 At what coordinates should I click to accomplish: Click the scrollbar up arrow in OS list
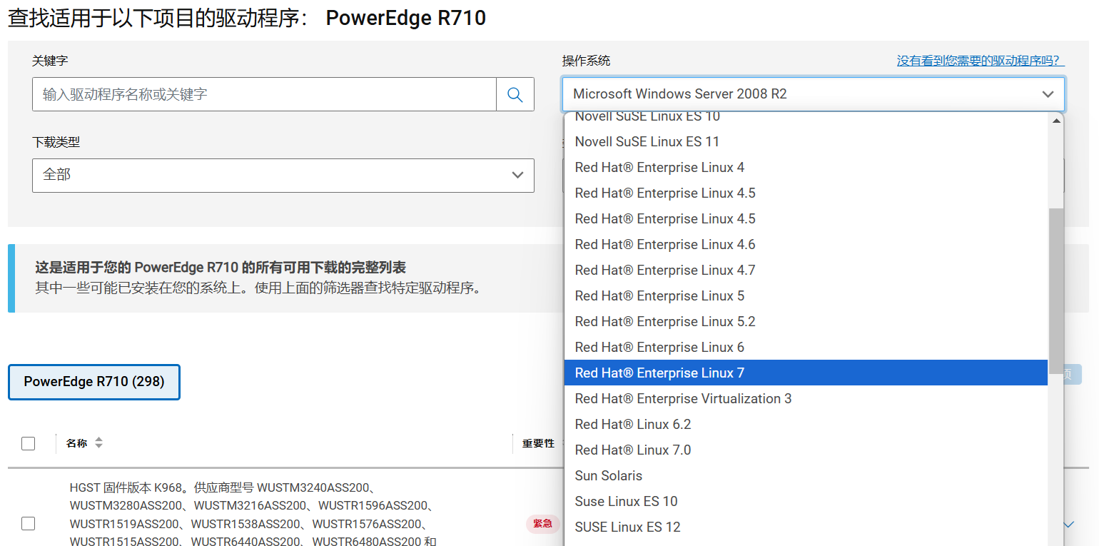pyautogui.click(x=1056, y=121)
